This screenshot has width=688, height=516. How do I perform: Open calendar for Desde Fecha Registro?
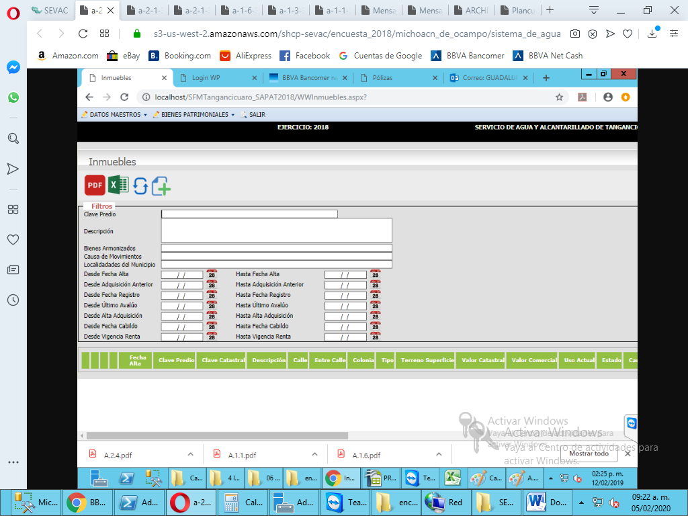(212, 295)
